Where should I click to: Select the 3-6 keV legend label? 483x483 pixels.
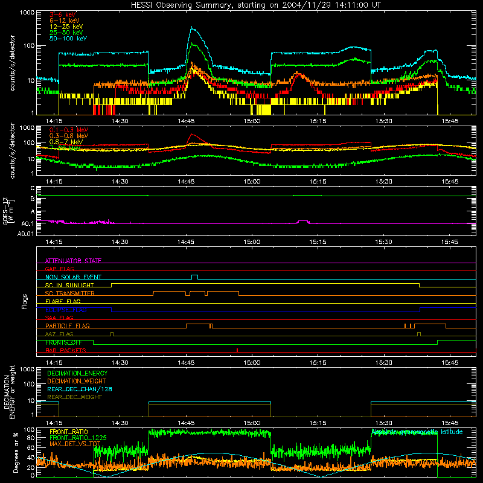coord(63,14)
